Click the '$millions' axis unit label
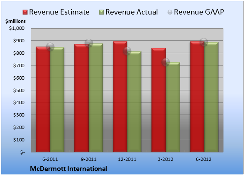Image resolution: width=244 pixels, height=175 pixels. tap(15, 21)
